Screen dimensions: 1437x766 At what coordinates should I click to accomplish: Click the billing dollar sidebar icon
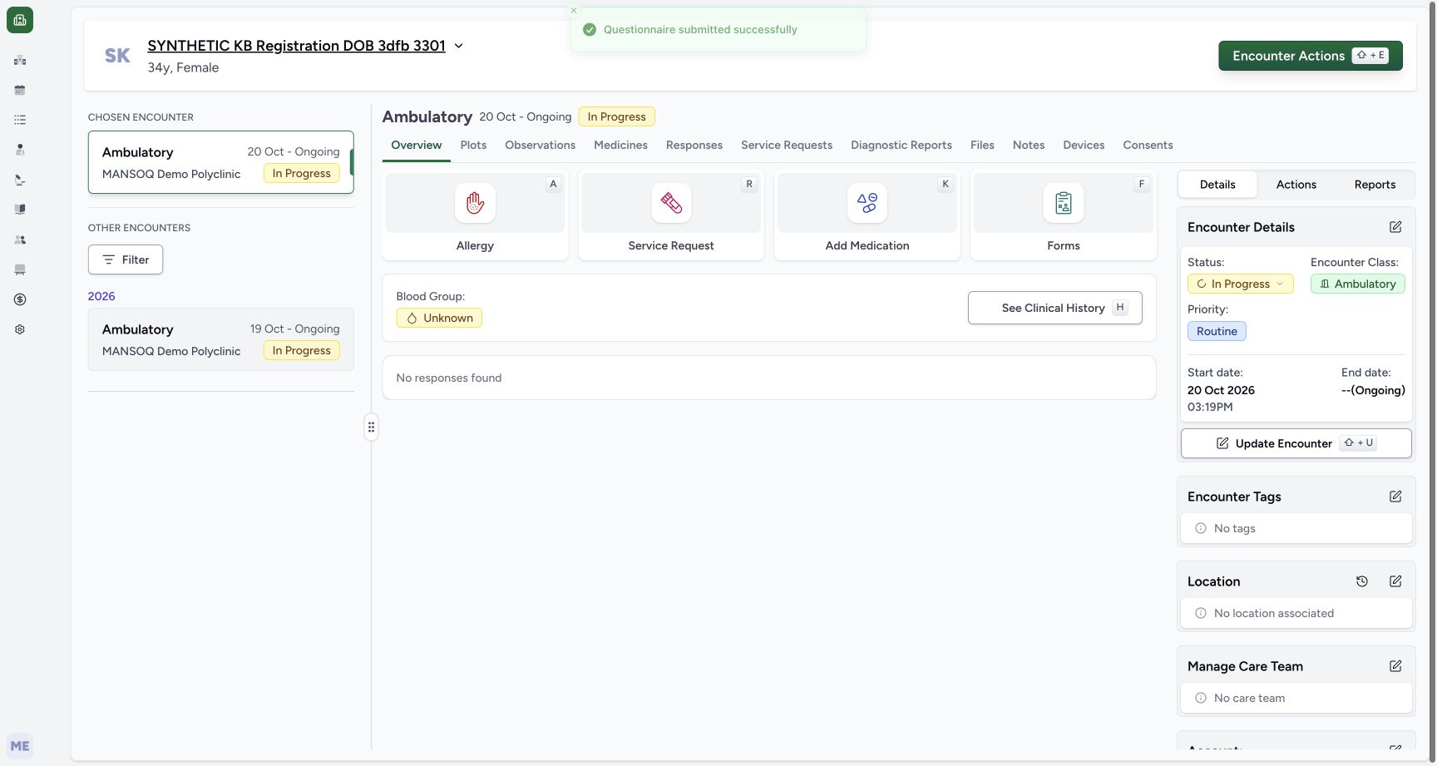[20, 299]
